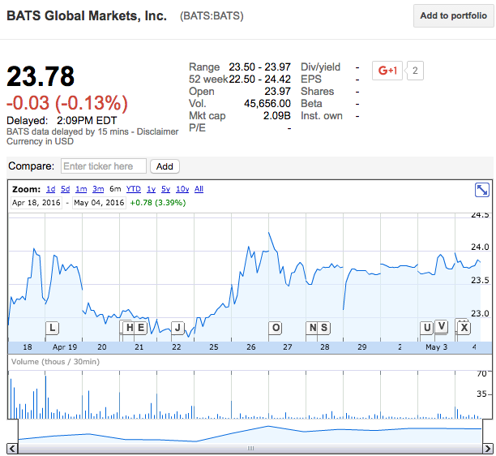The width and height of the screenshot is (496, 456).
Task: Click the Disclaimer link text
Action: (x=157, y=131)
